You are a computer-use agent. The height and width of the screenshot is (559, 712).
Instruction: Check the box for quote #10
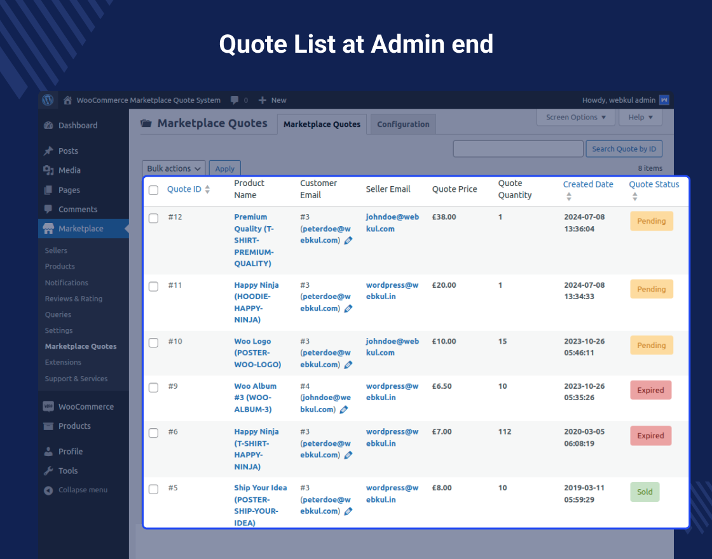[x=153, y=342]
